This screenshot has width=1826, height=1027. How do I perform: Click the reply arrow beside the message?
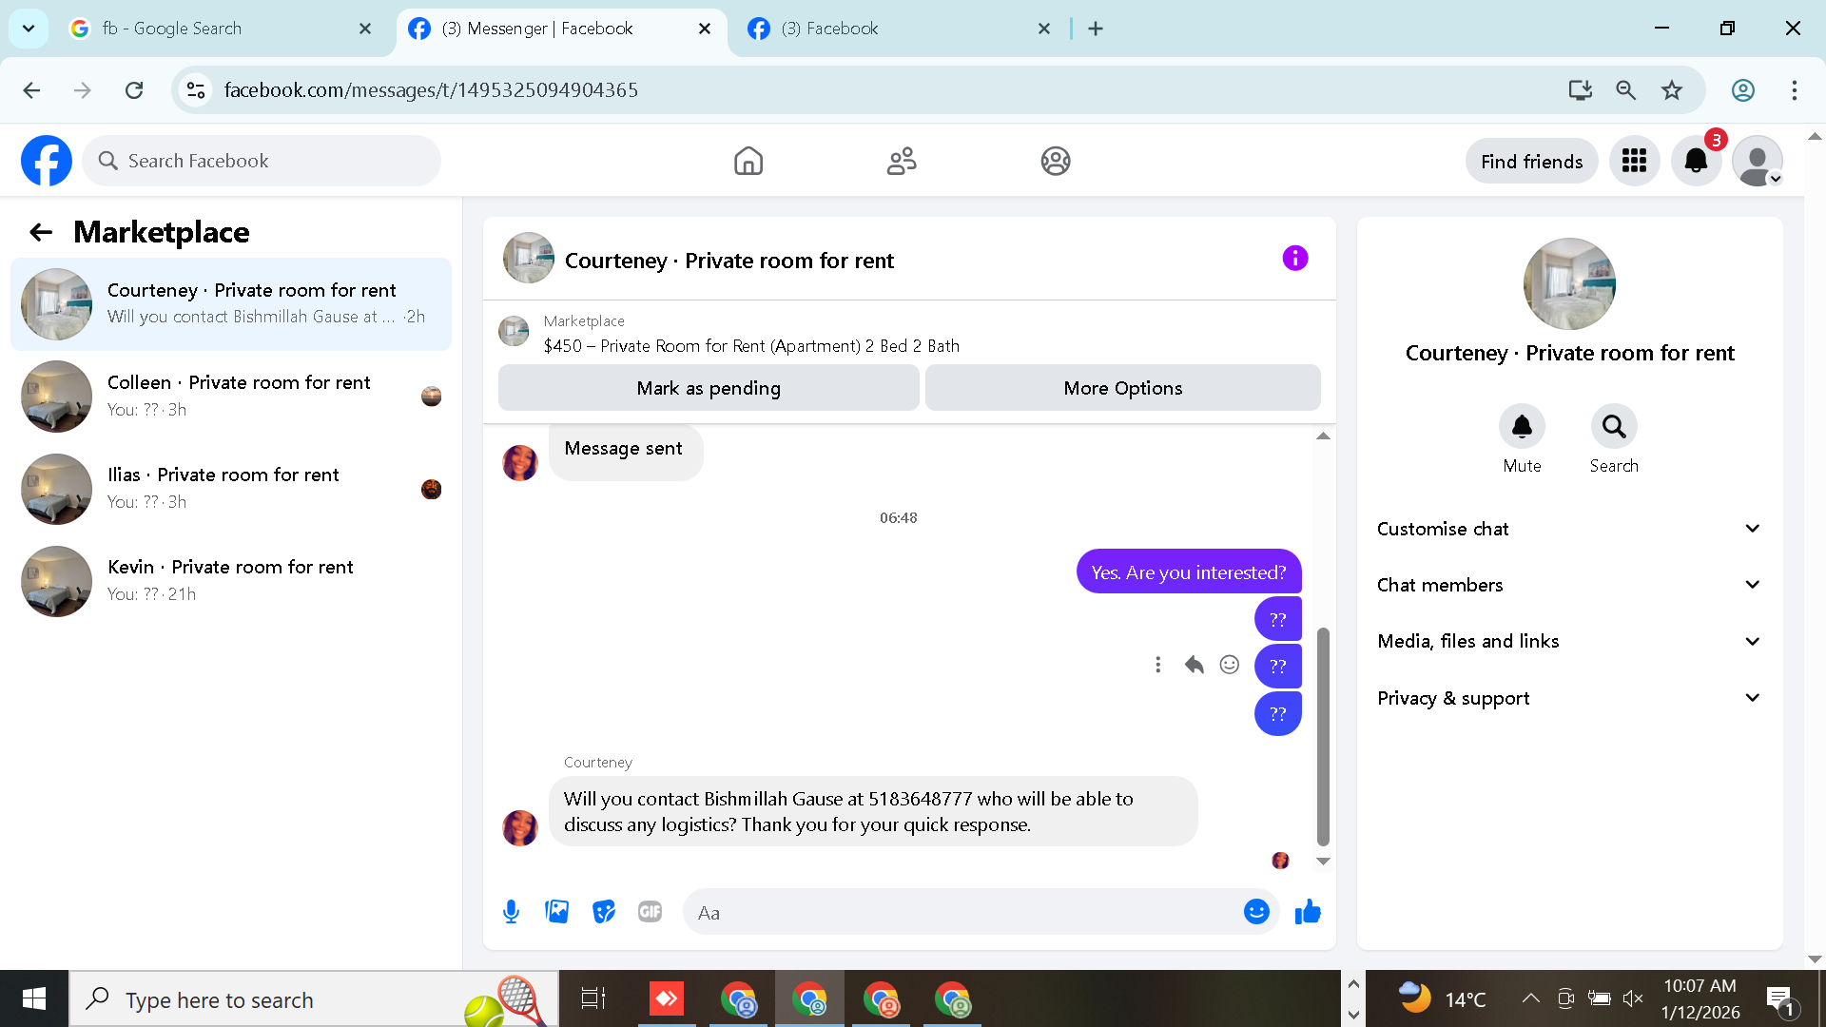(1194, 665)
